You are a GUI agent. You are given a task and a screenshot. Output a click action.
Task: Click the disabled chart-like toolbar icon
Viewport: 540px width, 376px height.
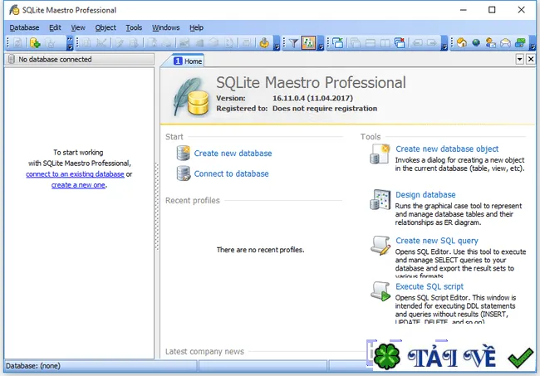(101, 43)
